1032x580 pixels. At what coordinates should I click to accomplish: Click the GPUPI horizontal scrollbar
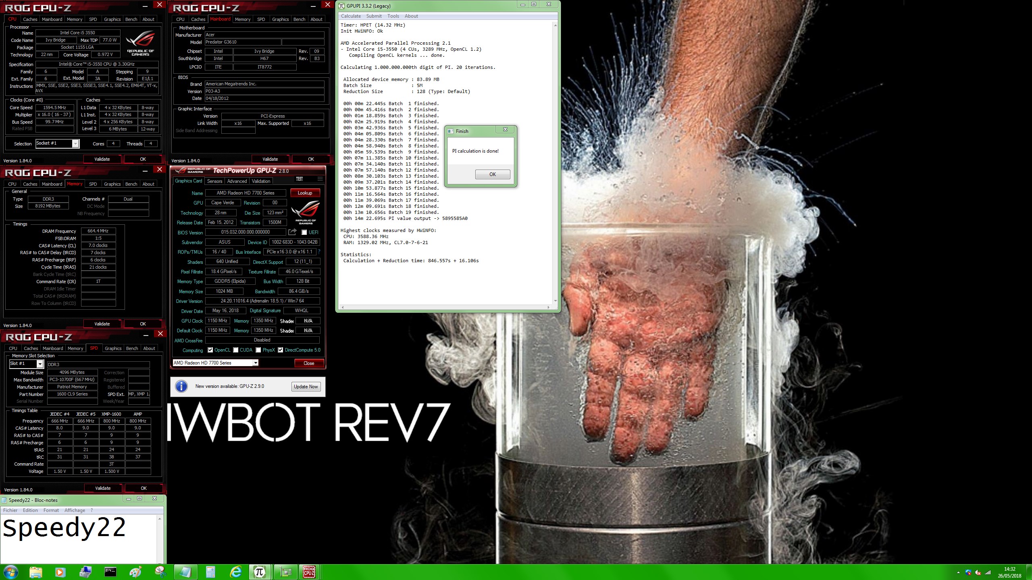point(445,307)
